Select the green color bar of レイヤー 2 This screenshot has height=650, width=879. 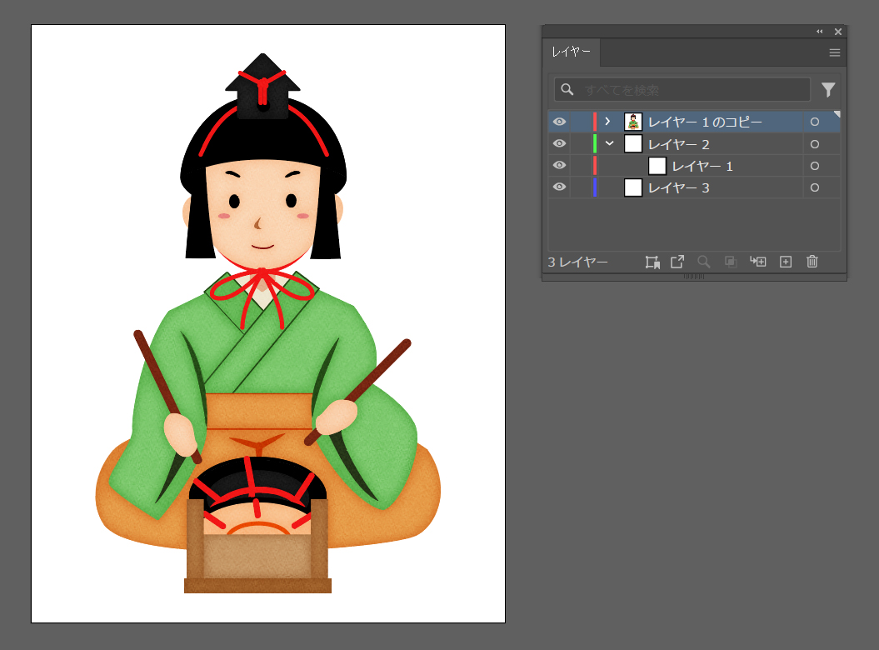click(595, 143)
